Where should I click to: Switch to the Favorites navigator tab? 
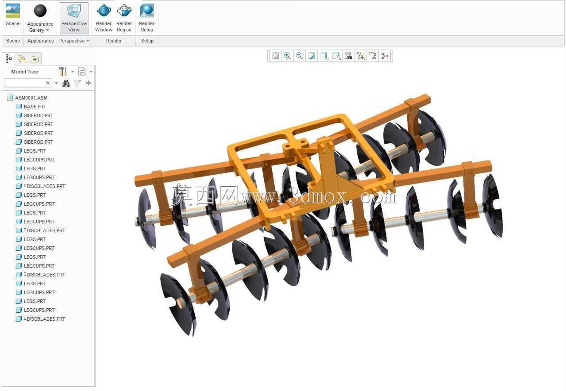tap(35, 59)
